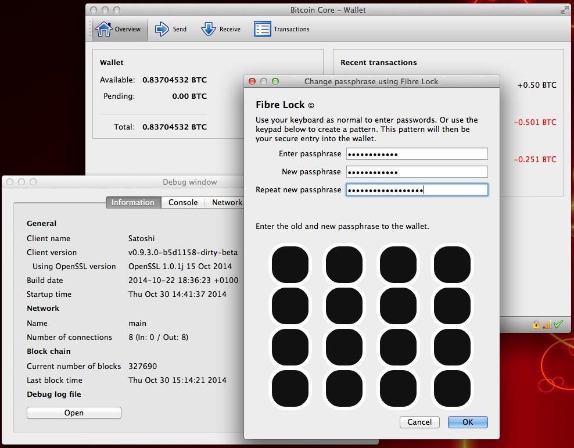Click the Available balance 0.83704532 BTC value
The width and height of the screenshot is (574, 448).
(175, 80)
